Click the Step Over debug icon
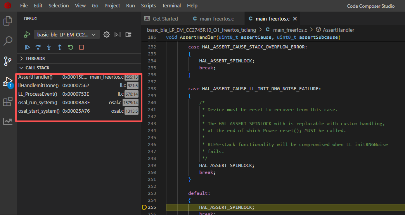 [x=38, y=47]
